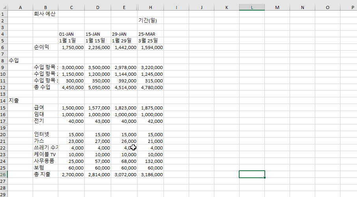Select row 26 header
This screenshot has width=357, height=197.
tap(3, 175)
